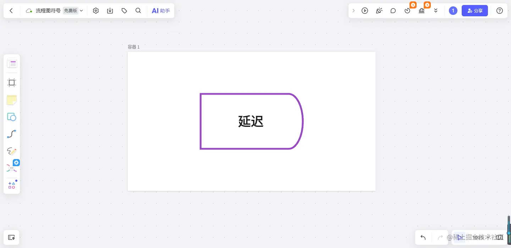Image resolution: width=511 pixels, height=248 pixels.
Task: Open the more shapes library icon
Action: point(12,185)
